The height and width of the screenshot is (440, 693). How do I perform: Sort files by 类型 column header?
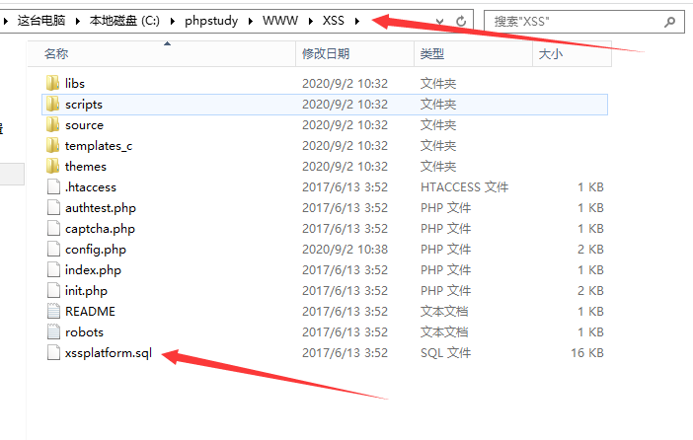[432, 55]
